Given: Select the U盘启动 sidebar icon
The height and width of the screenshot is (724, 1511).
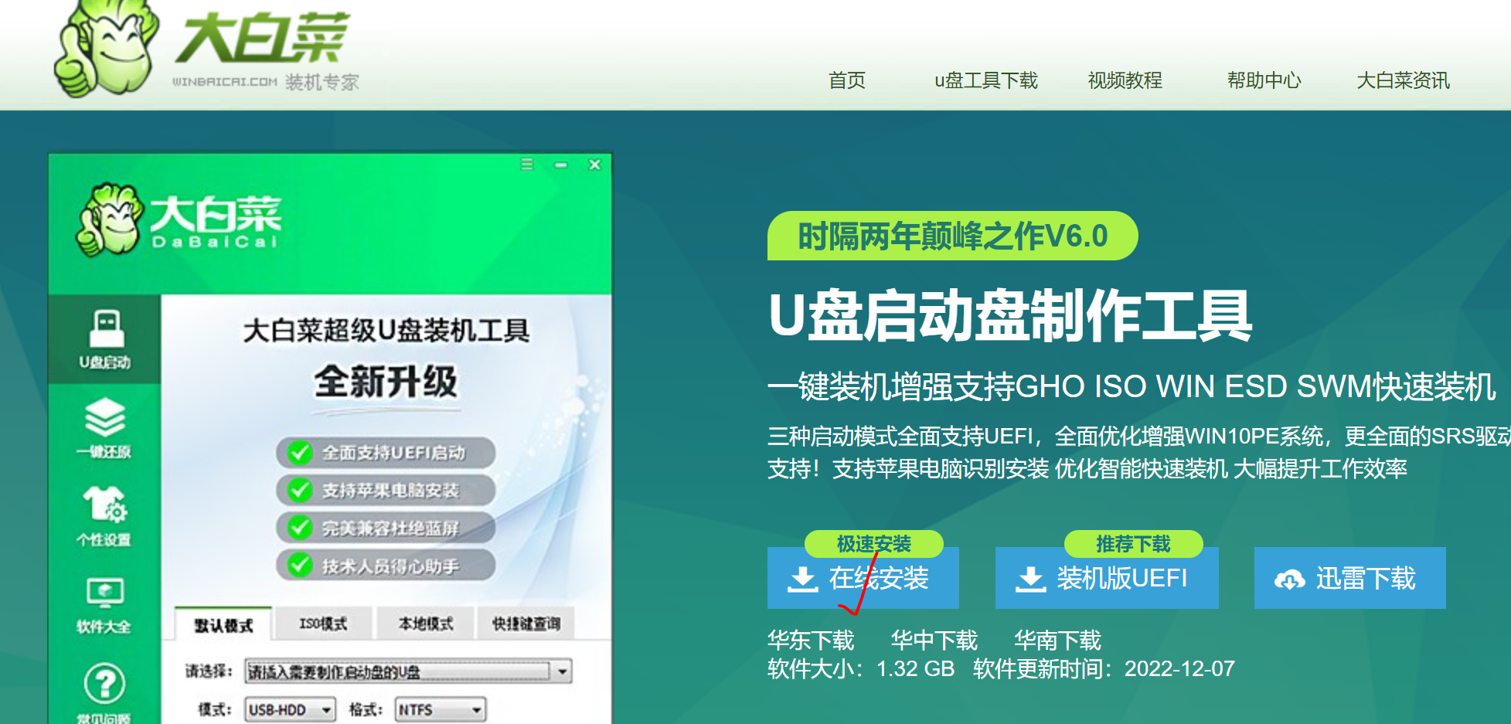Looking at the screenshot, I should click(105, 339).
